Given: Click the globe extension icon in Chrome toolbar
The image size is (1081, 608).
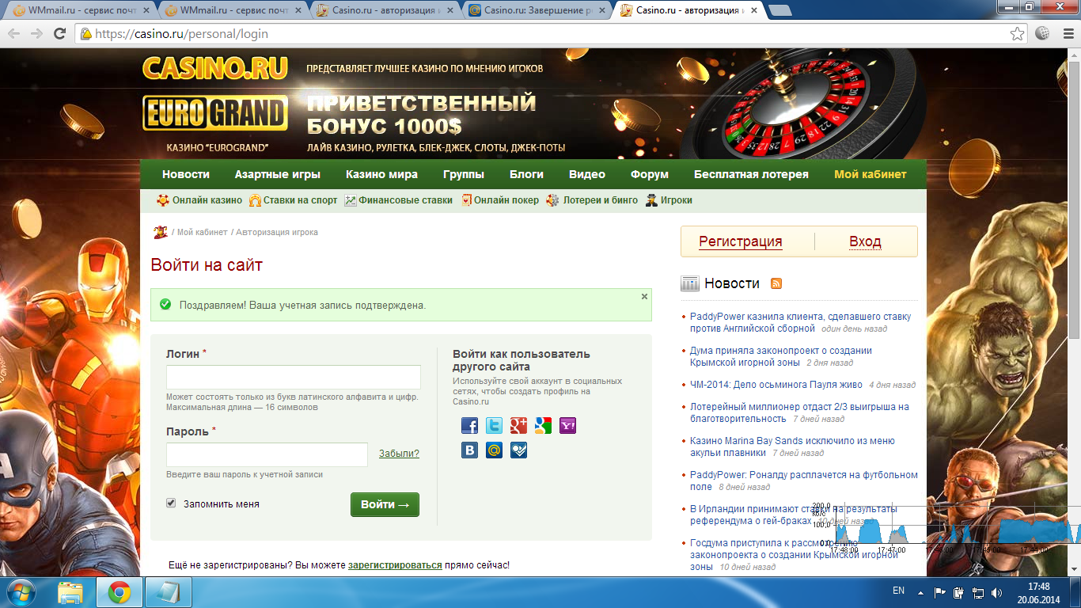Looking at the screenshot, I should point(1043,34).
